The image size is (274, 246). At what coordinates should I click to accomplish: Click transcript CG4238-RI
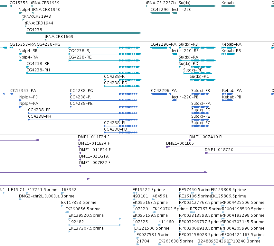(115, 77)
